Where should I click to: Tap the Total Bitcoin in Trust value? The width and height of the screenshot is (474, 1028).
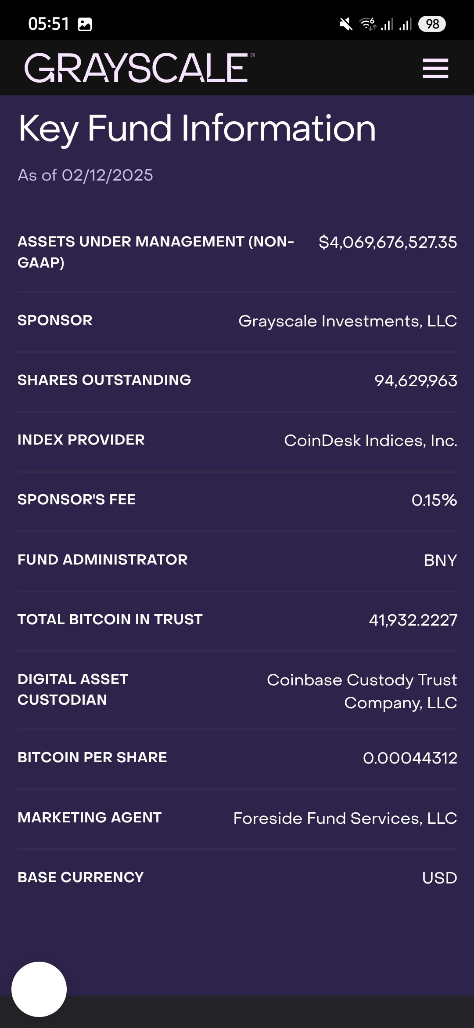413,620
